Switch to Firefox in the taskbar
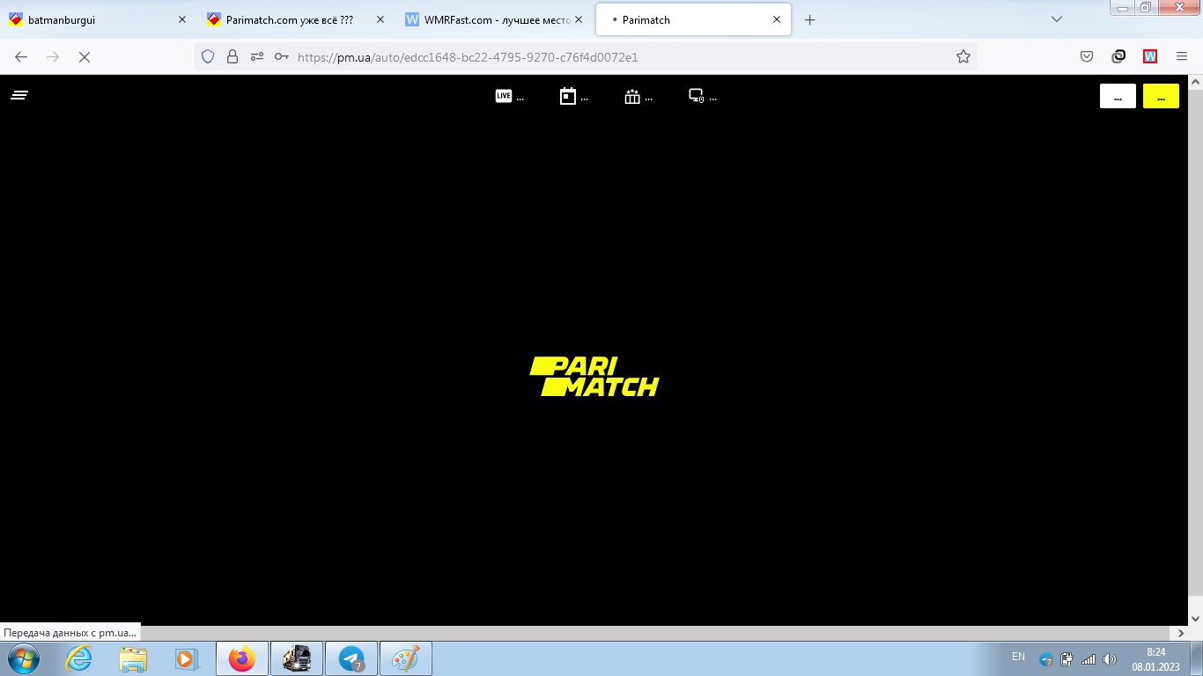1203x676 pixels. [241, 658]
